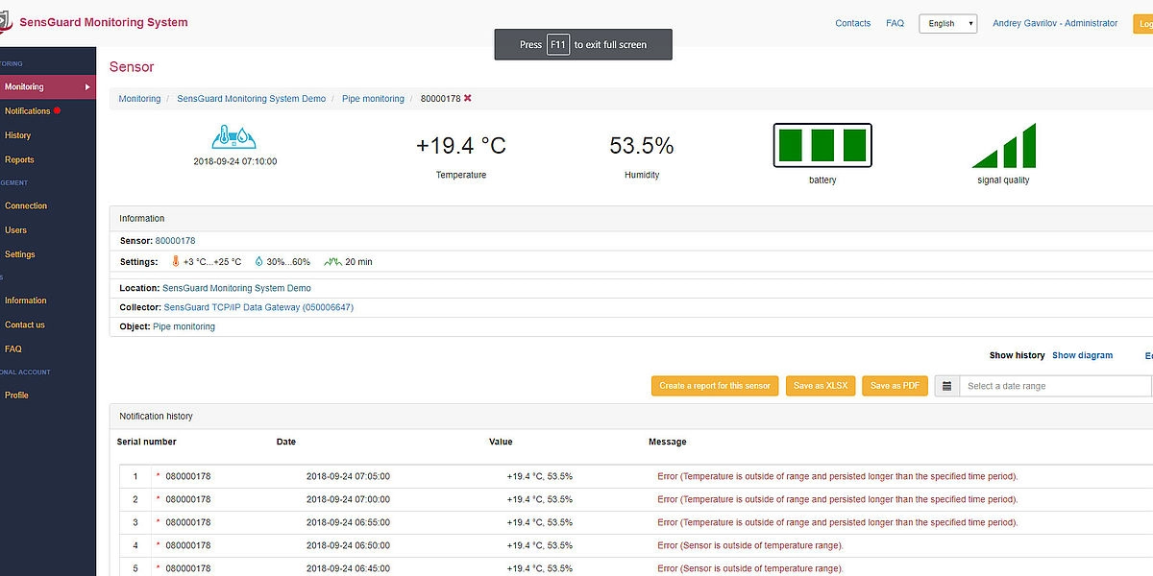Click the green battery level icon
The width and height of the screenshot is (1153, 576).
[822, 145]
